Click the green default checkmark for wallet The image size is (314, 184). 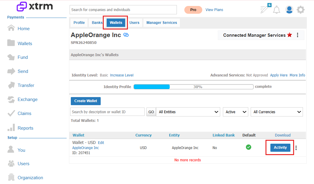click(x=249, y=147)
